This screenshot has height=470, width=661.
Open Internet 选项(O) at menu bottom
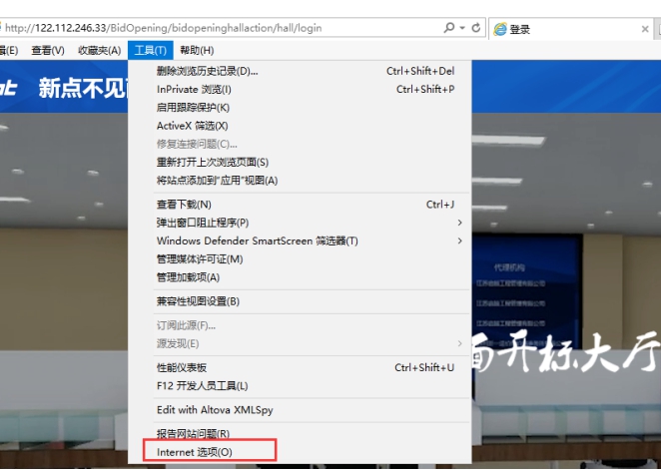click(x=194, y=452)
